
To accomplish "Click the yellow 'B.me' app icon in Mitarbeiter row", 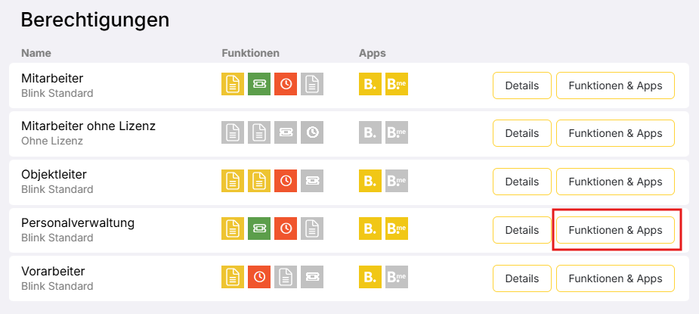I will click(397, 85).
